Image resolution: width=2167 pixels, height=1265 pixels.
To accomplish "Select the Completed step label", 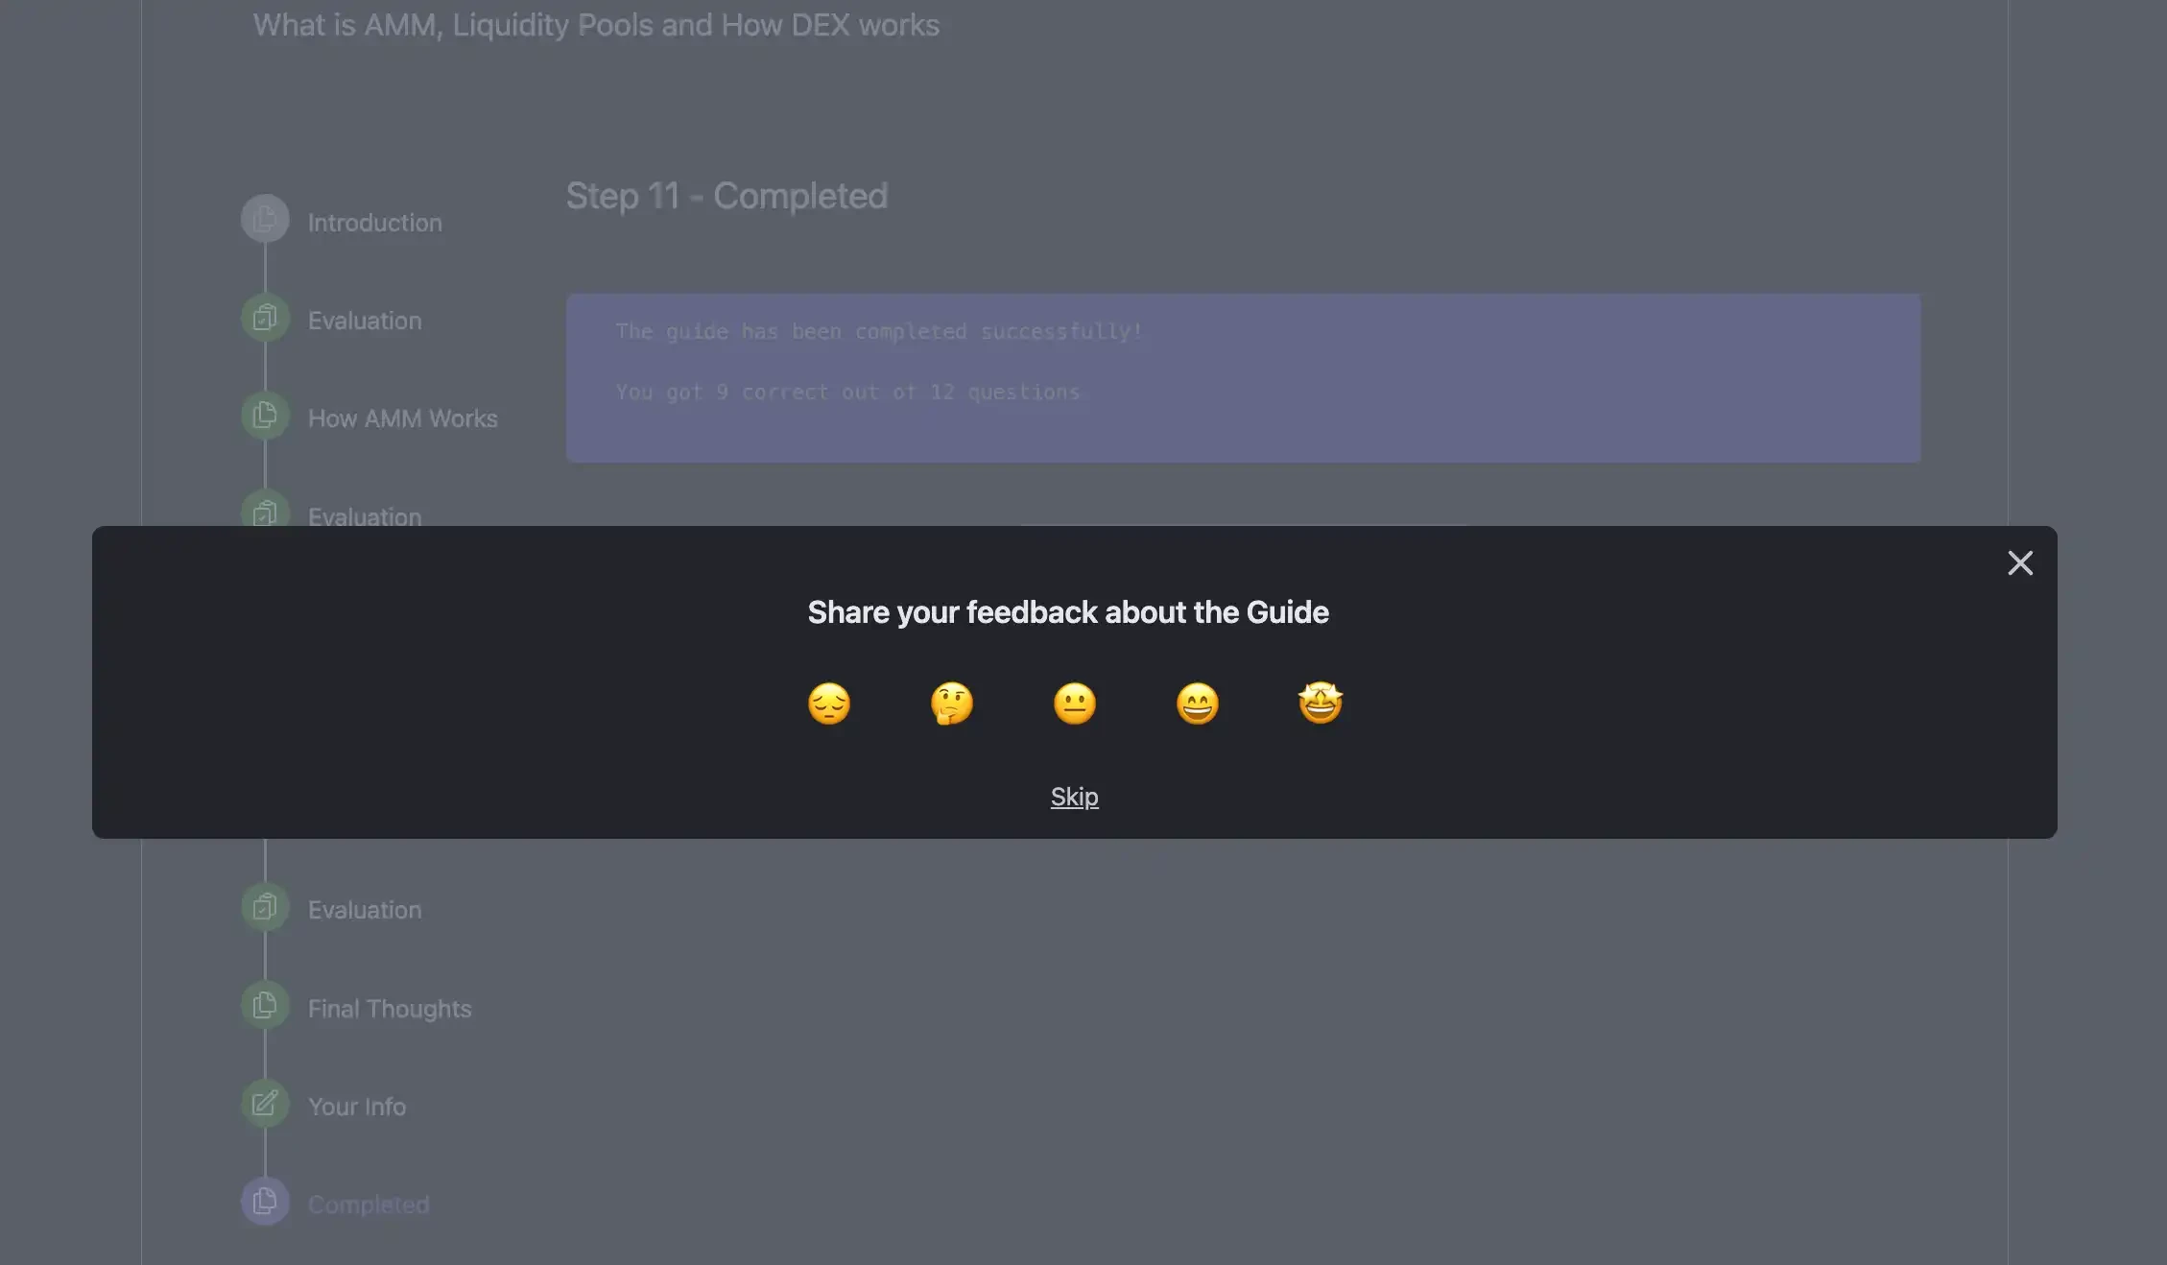I will pyautogui.click(x=369, y=1205).
